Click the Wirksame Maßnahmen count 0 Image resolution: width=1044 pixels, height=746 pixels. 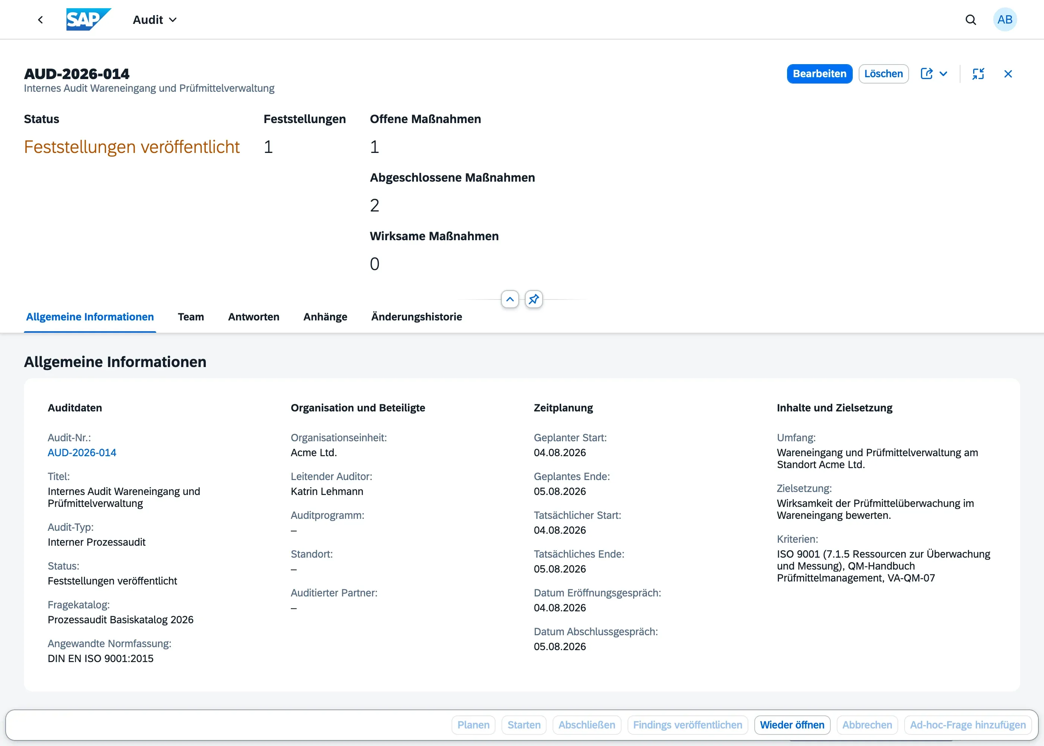coord(375,264)
